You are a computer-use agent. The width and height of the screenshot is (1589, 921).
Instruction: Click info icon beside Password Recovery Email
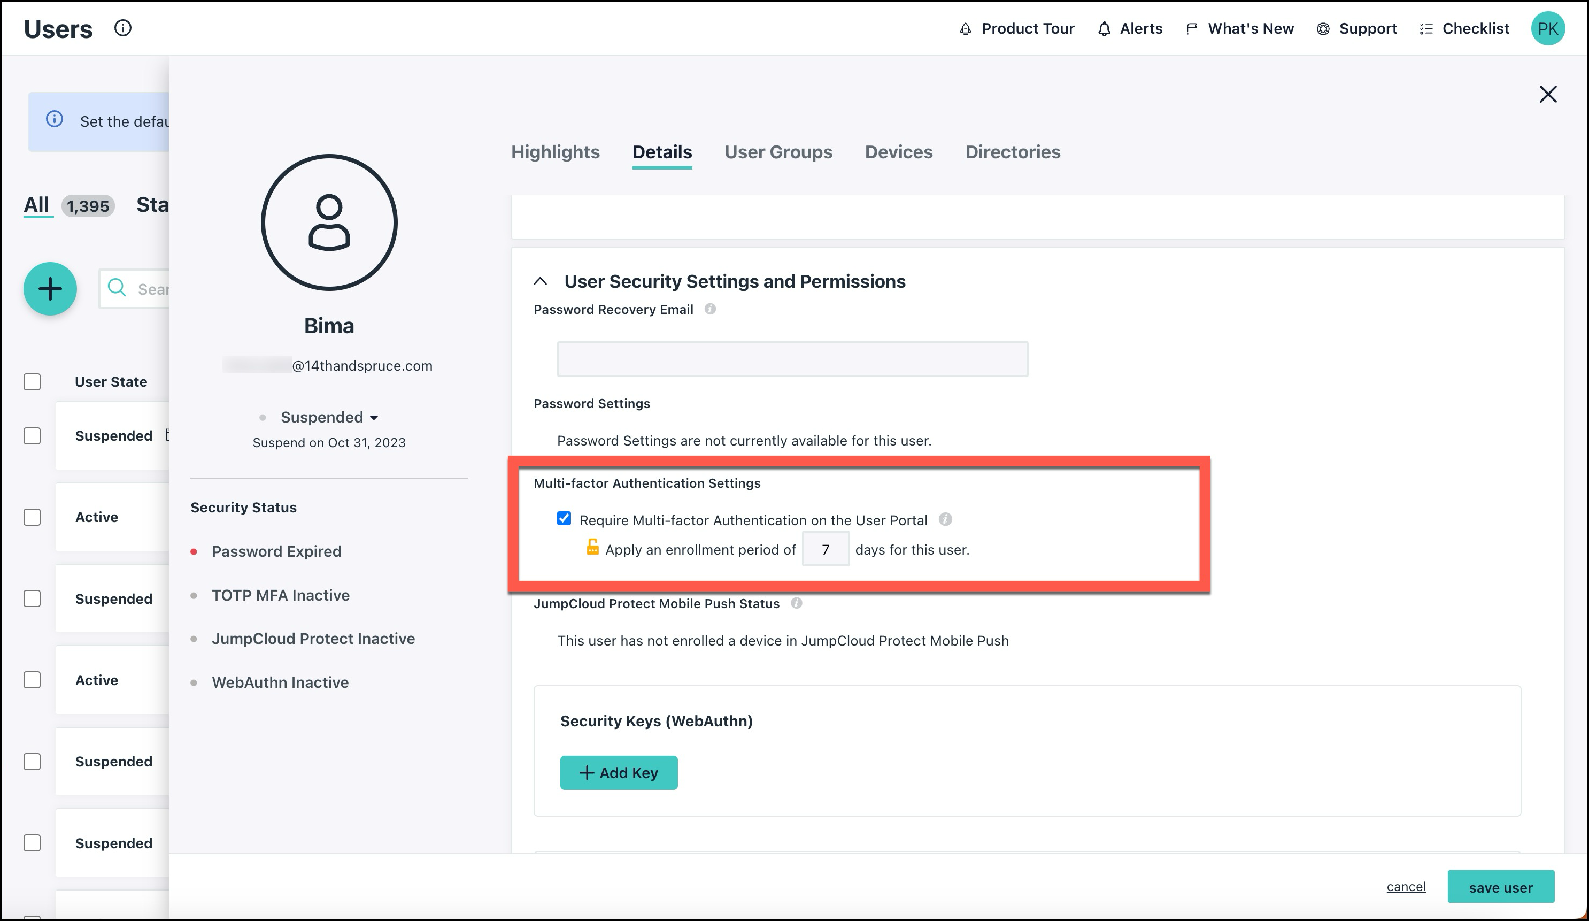(x=710, y=309)
